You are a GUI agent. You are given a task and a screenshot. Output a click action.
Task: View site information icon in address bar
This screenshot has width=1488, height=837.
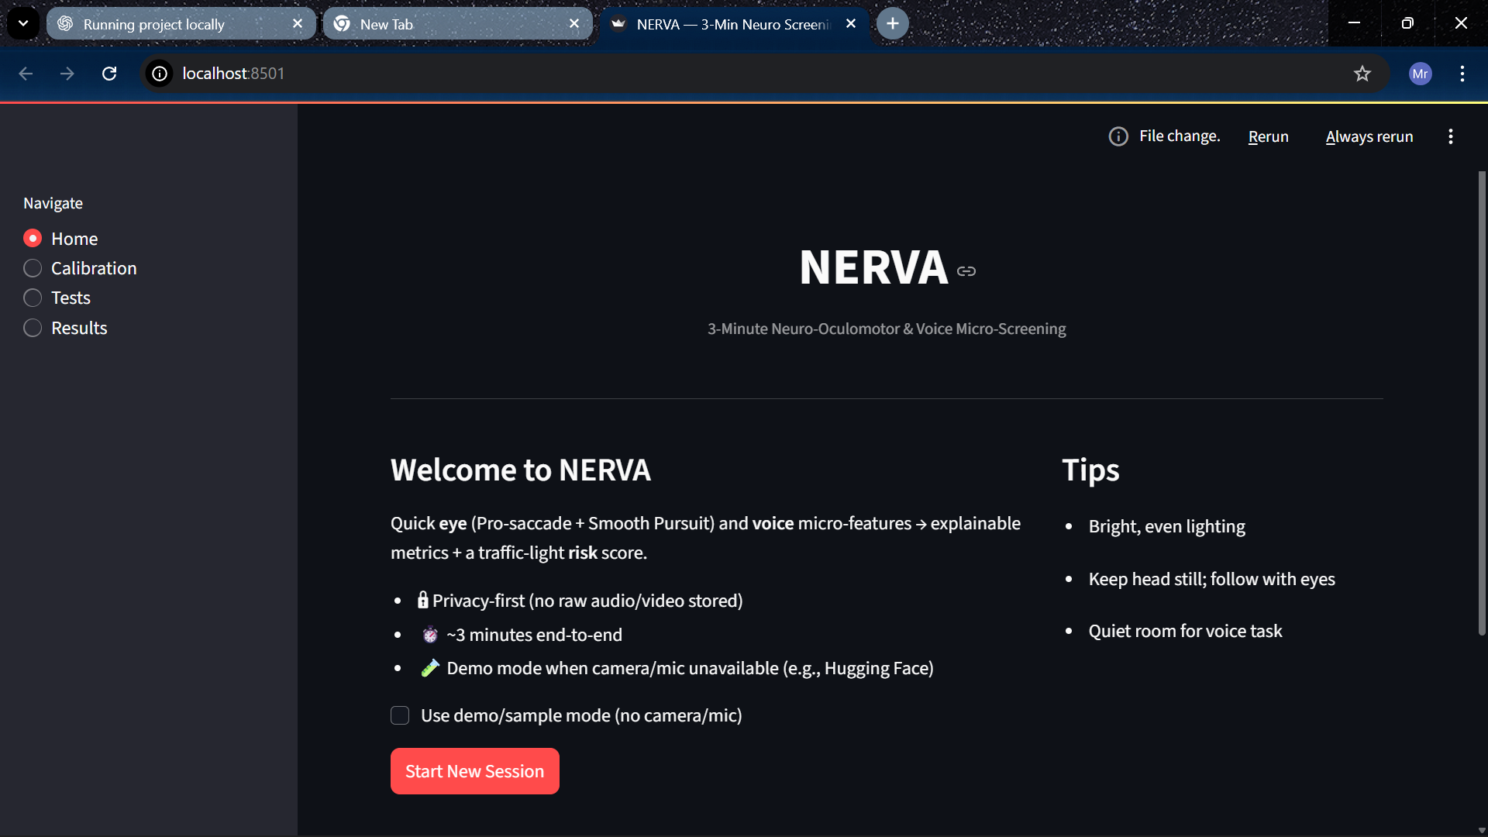(160, 74)
